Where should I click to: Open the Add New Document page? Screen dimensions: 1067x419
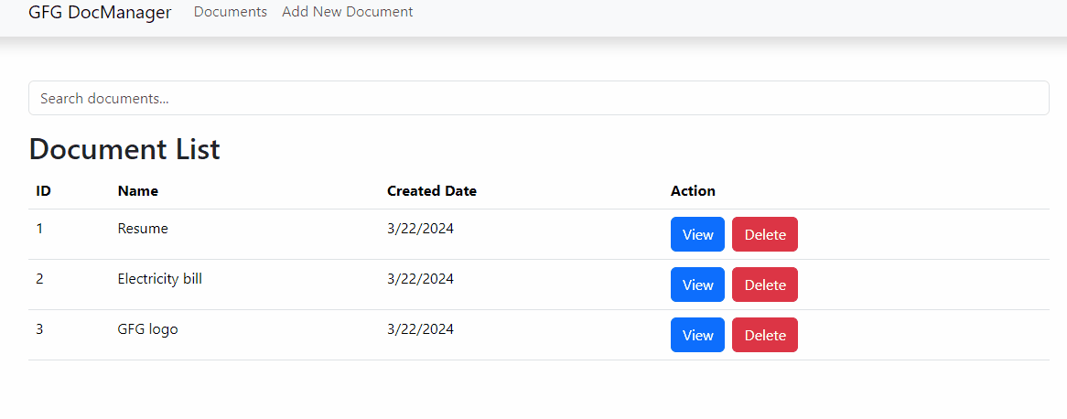tap(348, 12)
